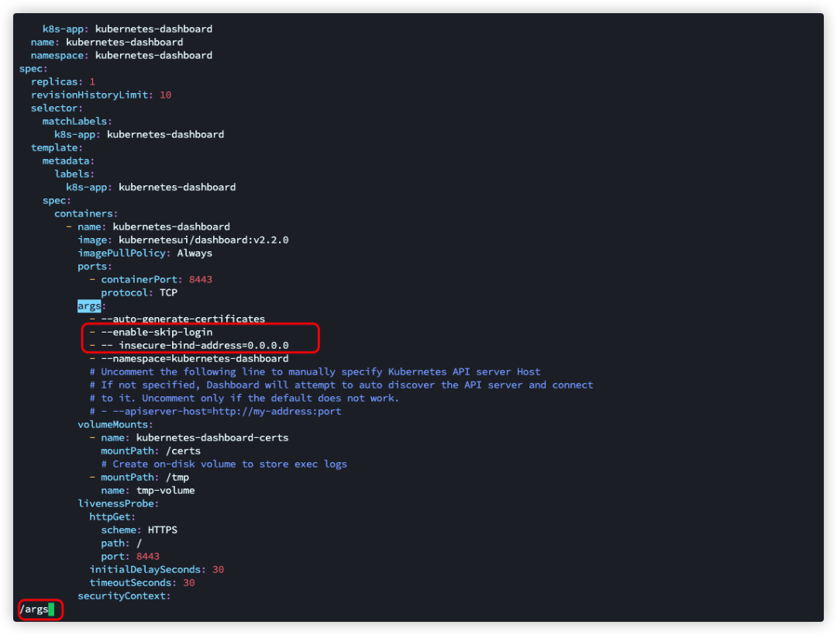Click the 'securityContext:' key
Image resolution: width=837 pixels, height=635 pixels.
124,596
